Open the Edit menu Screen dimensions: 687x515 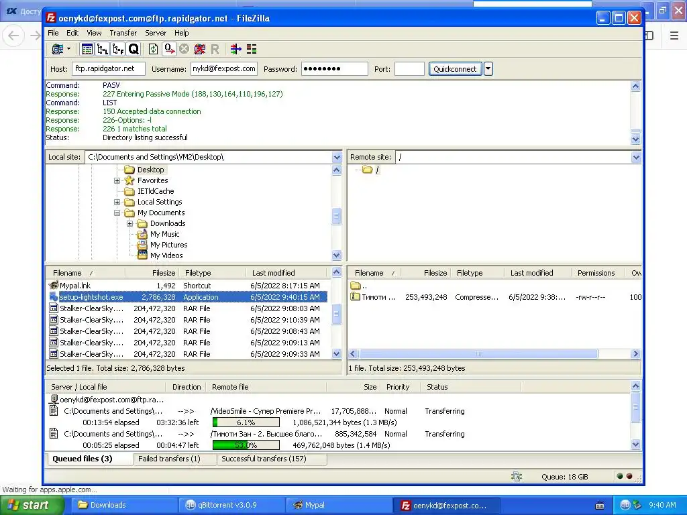[72, 33]
